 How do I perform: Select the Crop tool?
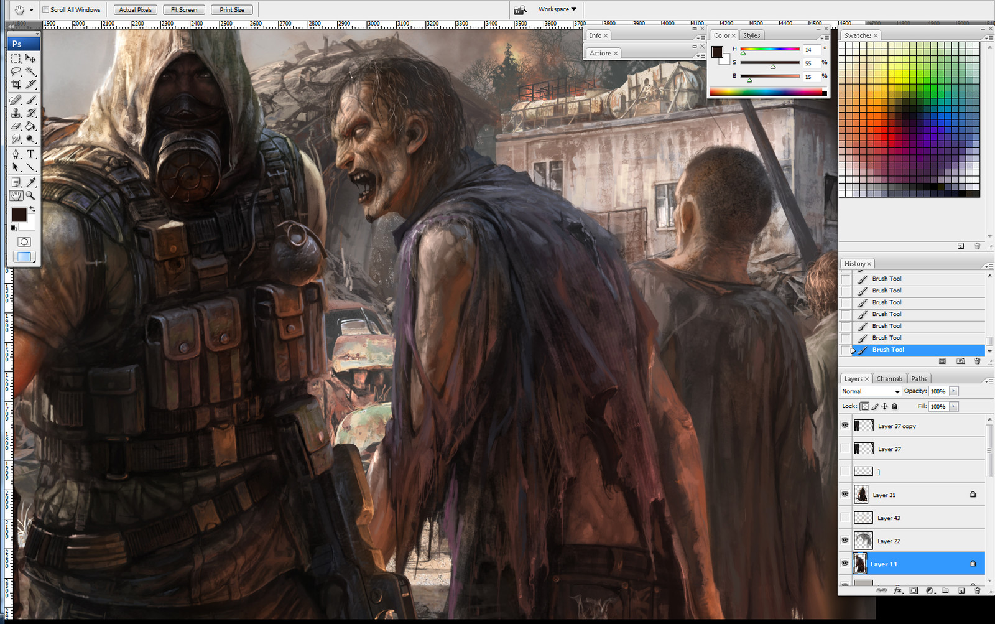coord(16,84)
